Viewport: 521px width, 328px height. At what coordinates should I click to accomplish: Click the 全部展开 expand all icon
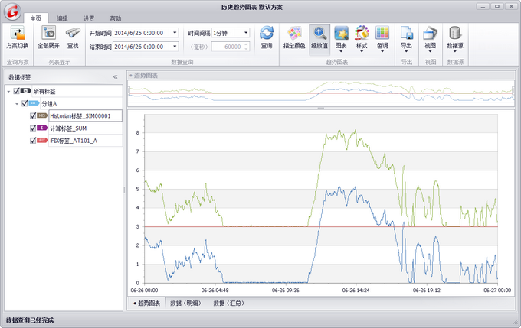[x=49, y=33]
